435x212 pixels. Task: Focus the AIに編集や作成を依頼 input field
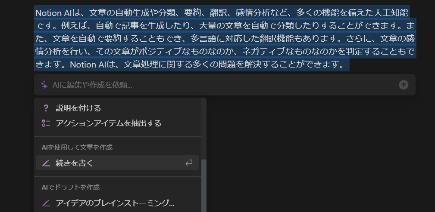coord(225,85)
